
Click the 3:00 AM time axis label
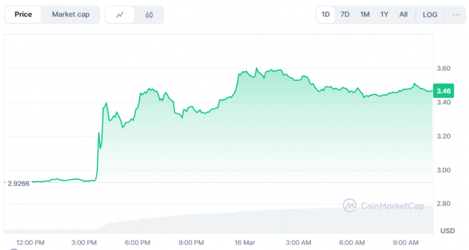298,242
